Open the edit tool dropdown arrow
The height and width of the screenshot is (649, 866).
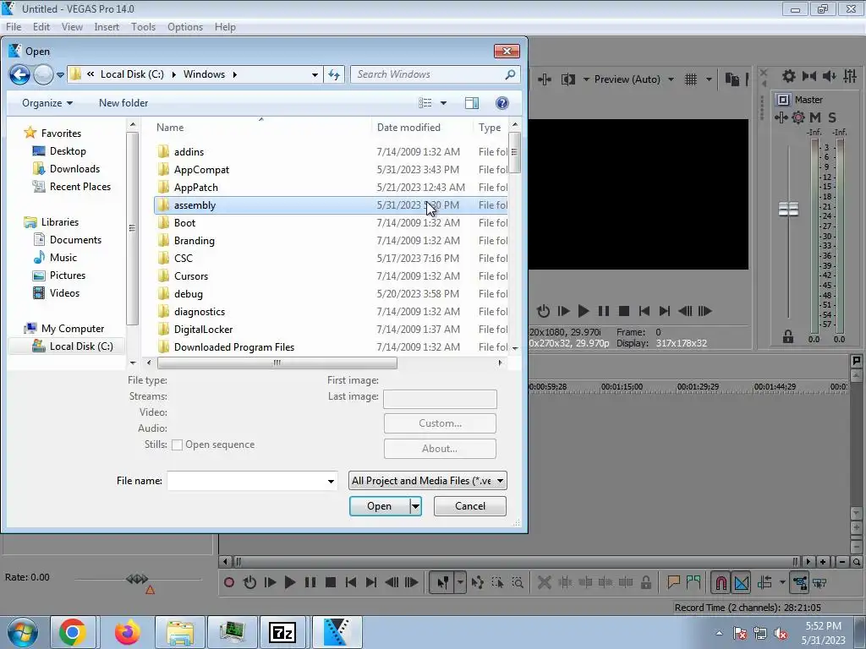(x=460, y=582)
